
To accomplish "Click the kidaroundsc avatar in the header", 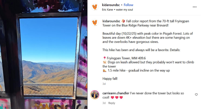I will point(95,7).
